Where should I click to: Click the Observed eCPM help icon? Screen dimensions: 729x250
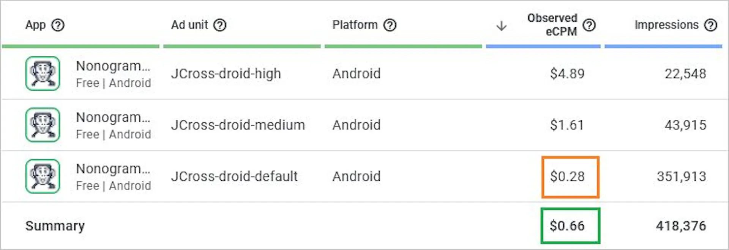(589, 25)
